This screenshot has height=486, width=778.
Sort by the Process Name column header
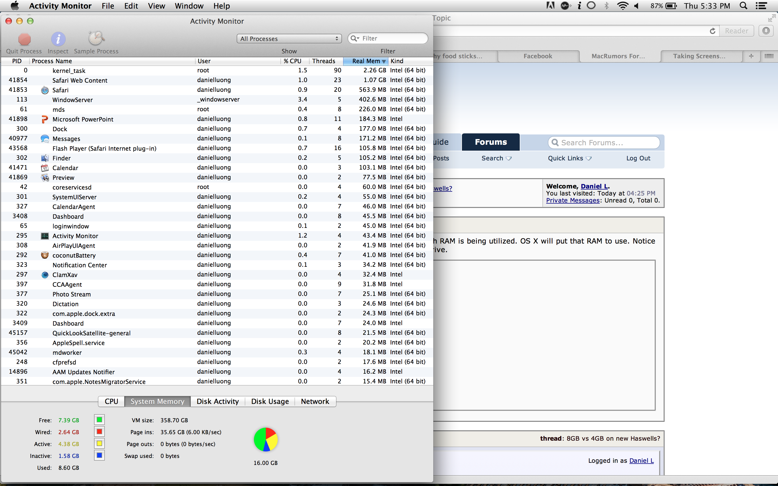112,61
